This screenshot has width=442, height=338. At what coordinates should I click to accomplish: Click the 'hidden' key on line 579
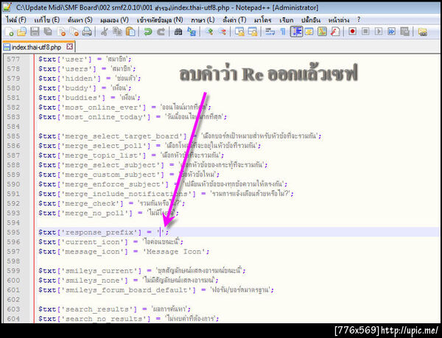click(79, 79)
